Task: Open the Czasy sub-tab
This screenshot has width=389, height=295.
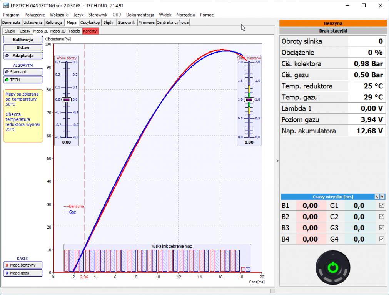Action: click(x=25, y=31)
